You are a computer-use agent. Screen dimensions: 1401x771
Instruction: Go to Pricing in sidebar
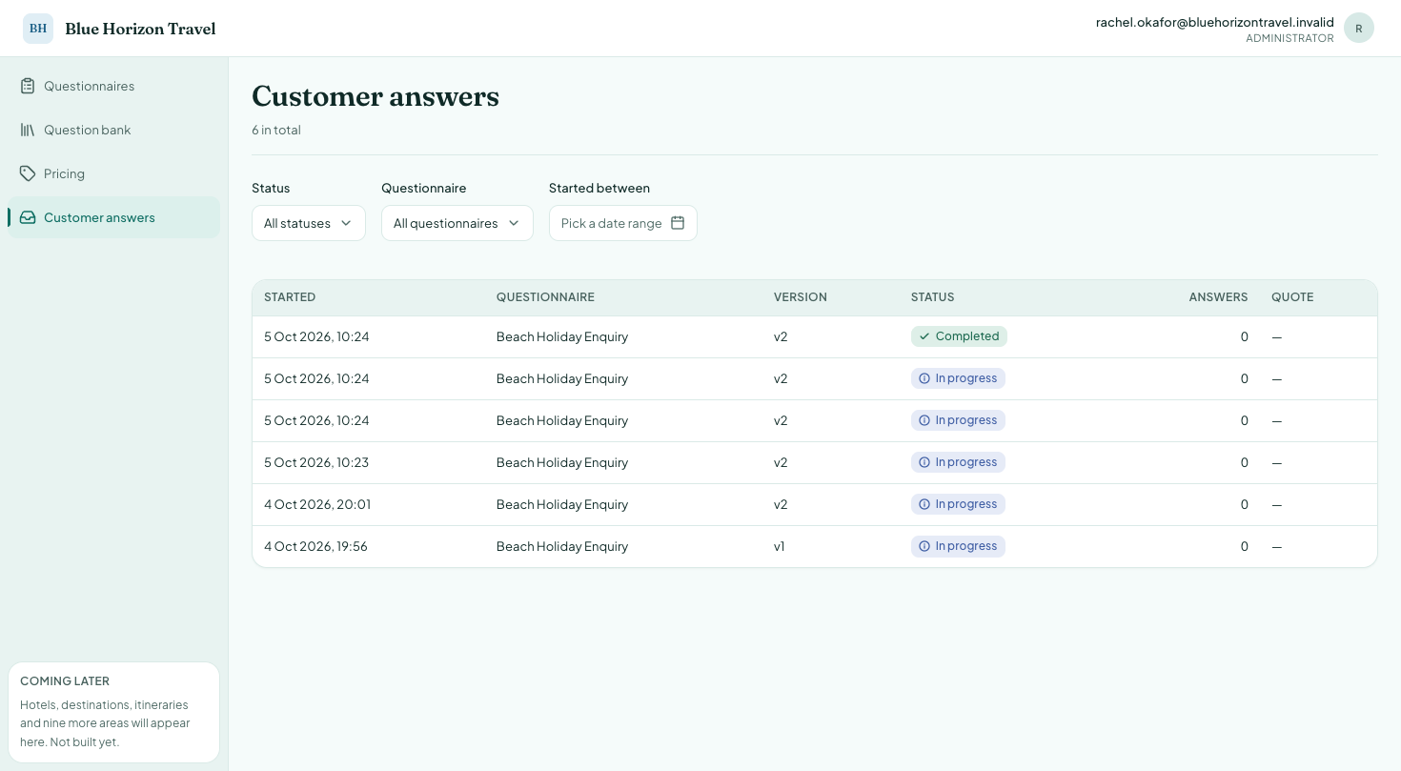114,173
